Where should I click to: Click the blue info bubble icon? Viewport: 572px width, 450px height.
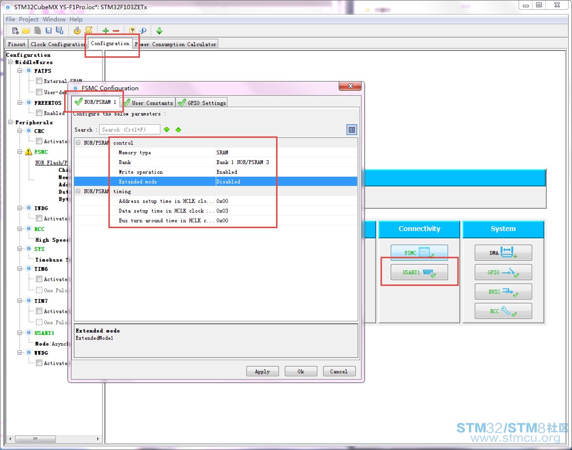(143, 31)
